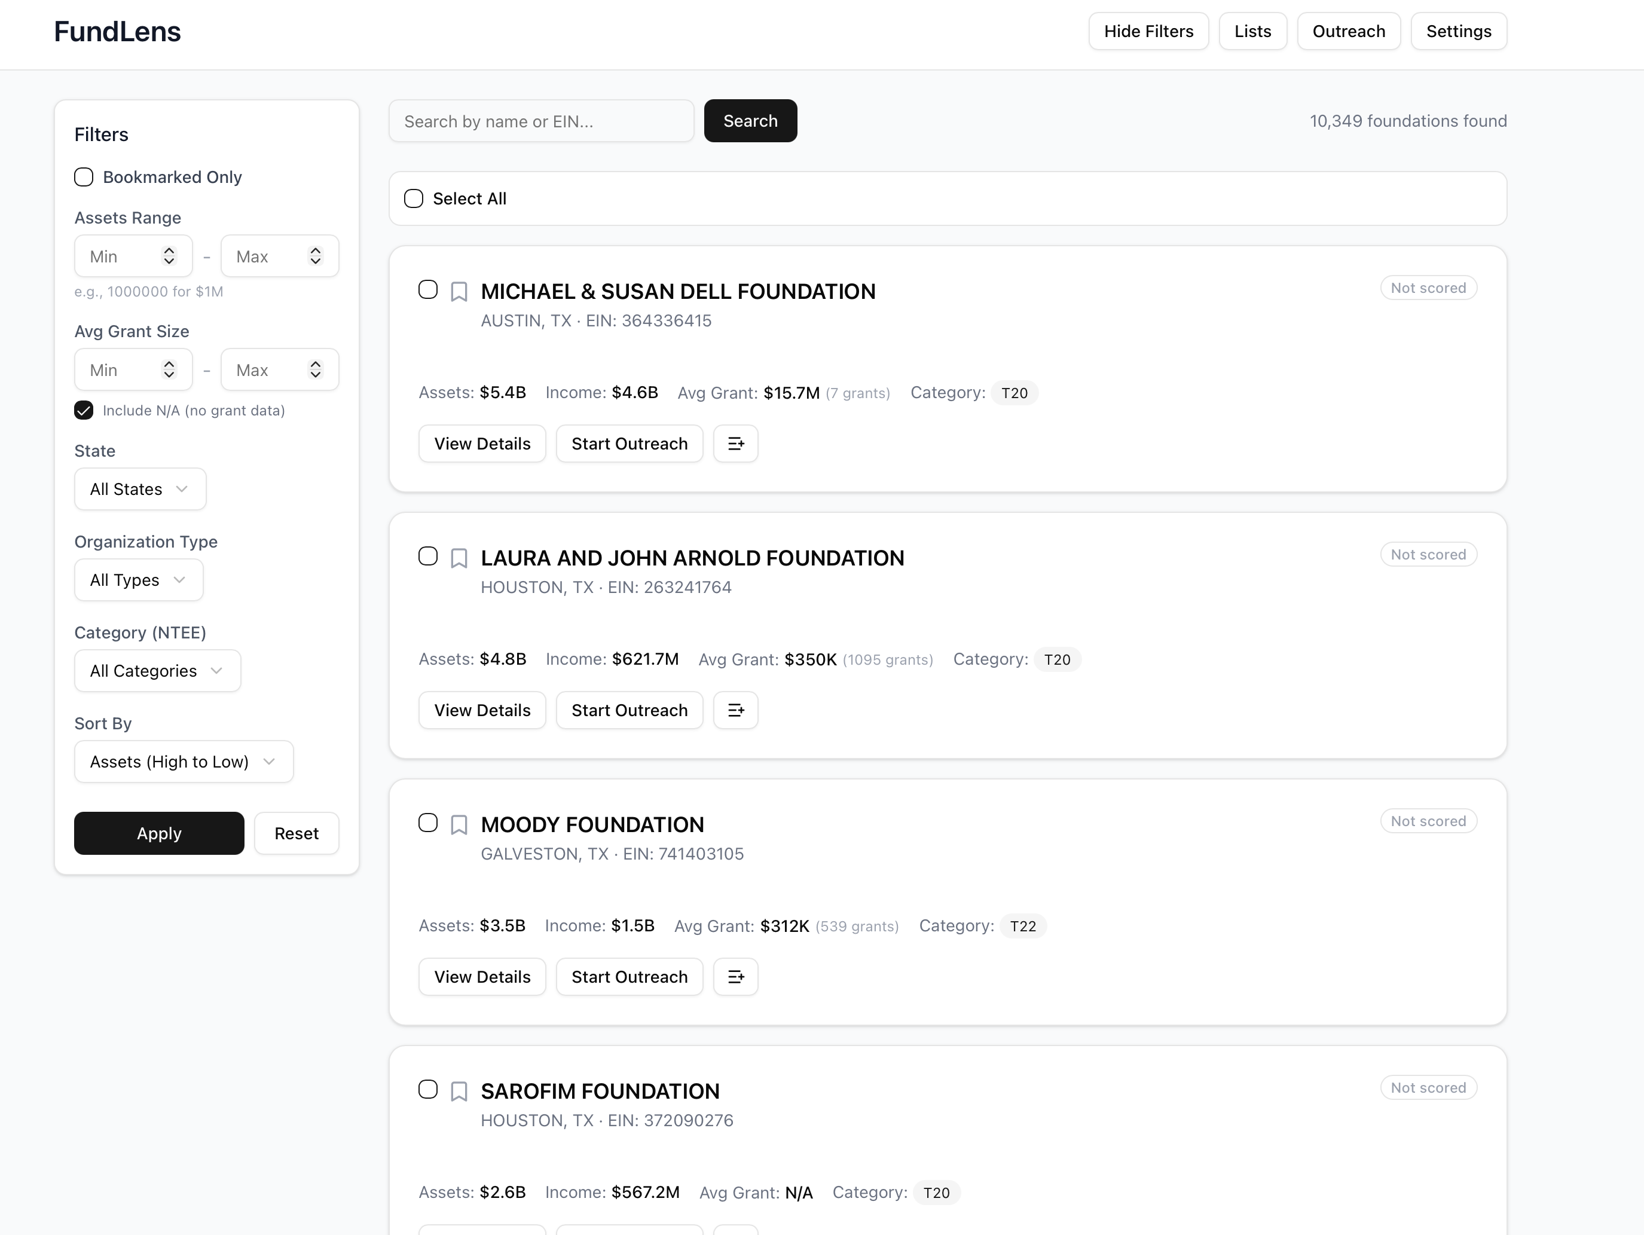Add Dell Foundation to a list icon
Viewport: 1644px width, 1235px height.
[x=735, y=444]
